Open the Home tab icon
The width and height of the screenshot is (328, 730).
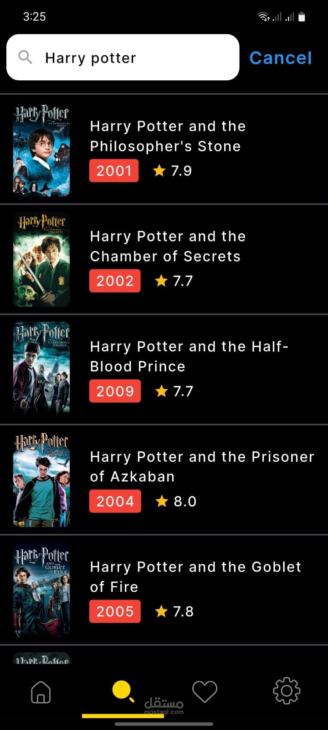coord(41,692)
